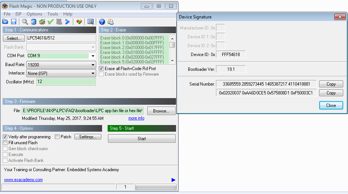The width and height of the screenshot is (348, 194).
Task: Click the Oscillator (MHz) input field
Action: (x=66, y=82)
